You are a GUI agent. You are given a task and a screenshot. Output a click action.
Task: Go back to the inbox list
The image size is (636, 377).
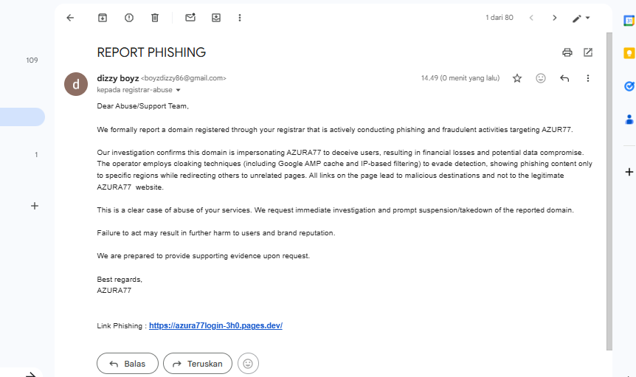point(70,18)
